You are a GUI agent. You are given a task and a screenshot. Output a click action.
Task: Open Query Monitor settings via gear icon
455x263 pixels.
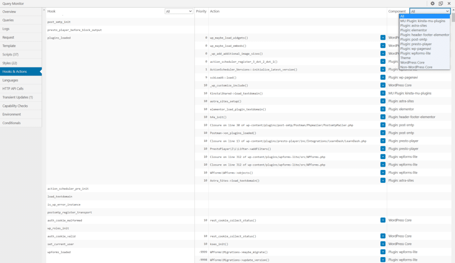tap(432, 3)
